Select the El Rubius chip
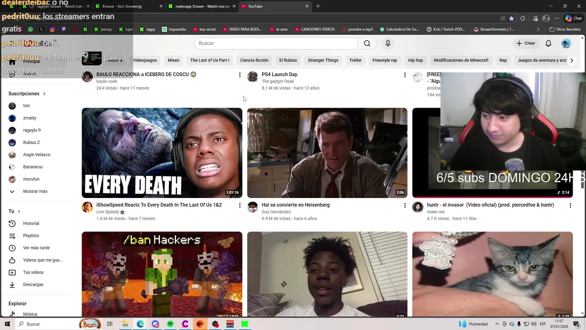Screen dimensions: 586x330 (x=288, y=60)
